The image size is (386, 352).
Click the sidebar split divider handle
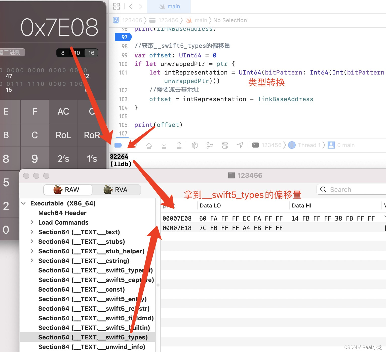tap(158, 285)
